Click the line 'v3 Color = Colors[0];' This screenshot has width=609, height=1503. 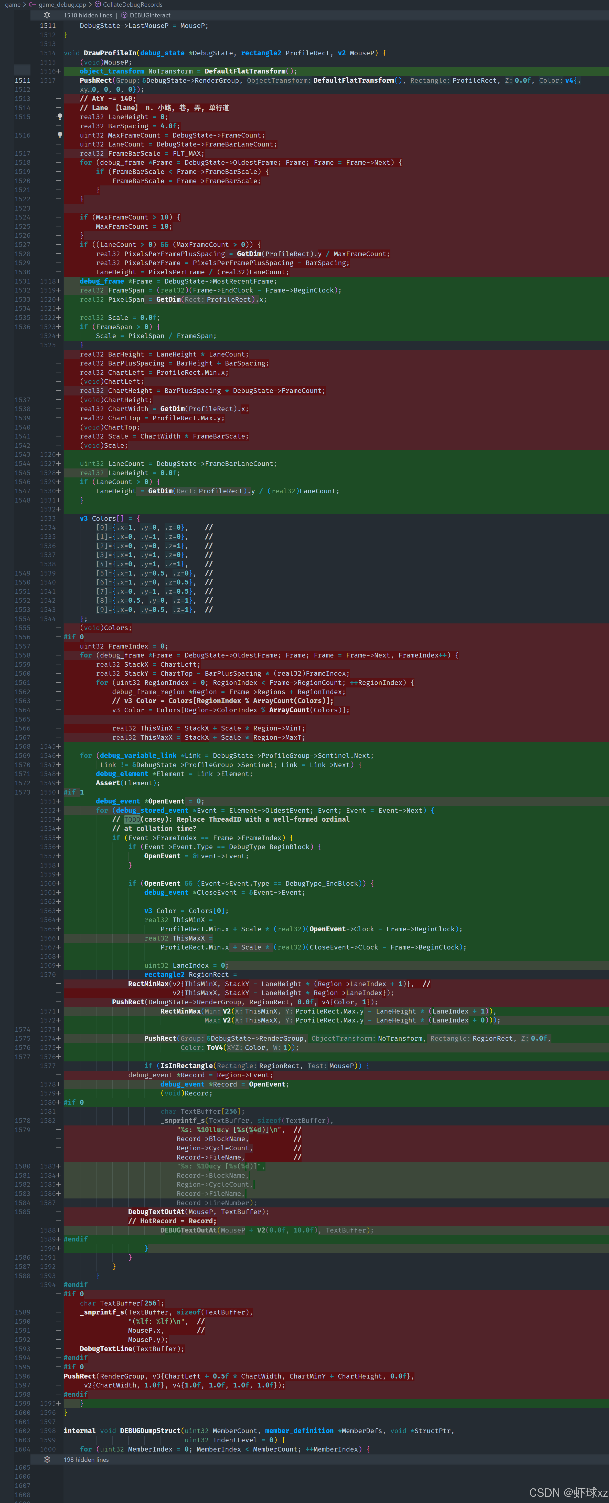[186, 911]
